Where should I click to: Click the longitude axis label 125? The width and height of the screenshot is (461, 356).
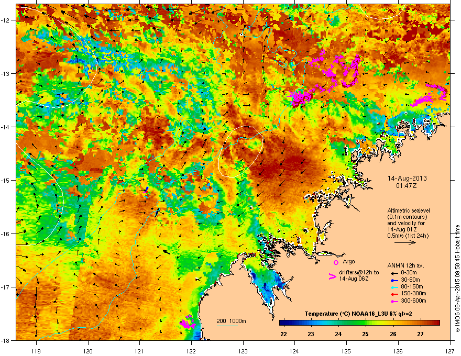coord(346,351)
